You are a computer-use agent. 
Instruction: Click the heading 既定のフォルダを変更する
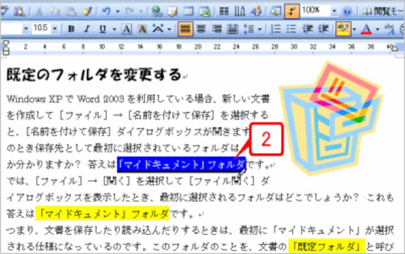(94, 75)
